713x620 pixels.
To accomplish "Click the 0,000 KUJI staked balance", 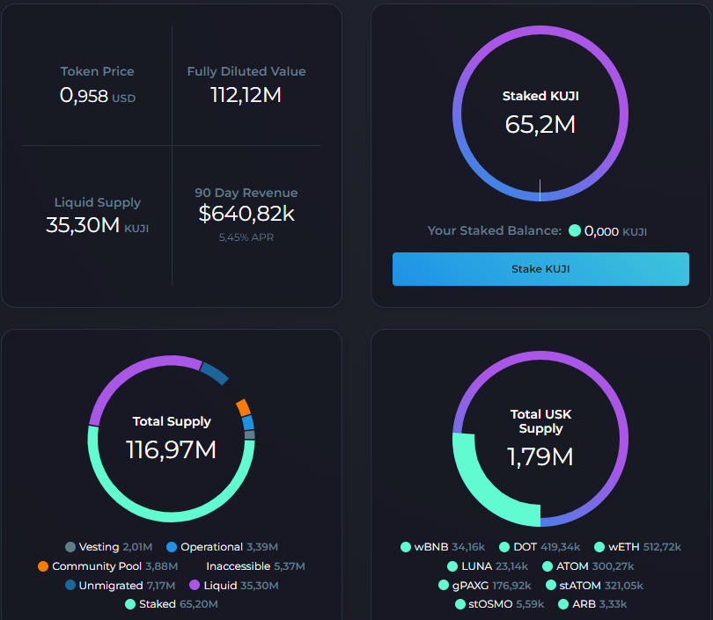I will point(615,231).
